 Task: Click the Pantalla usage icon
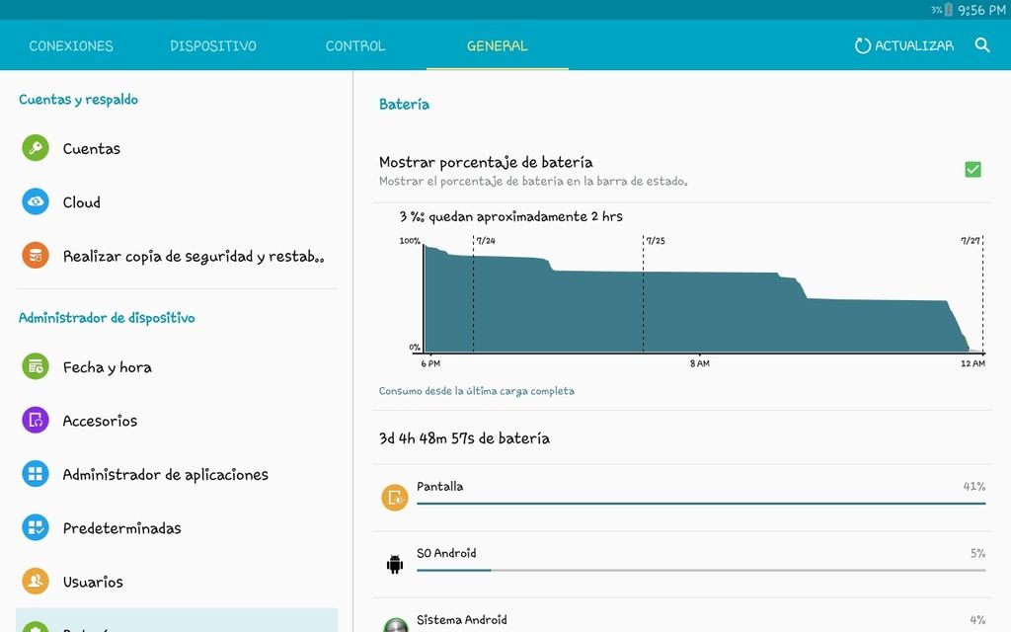click(395, 498)
